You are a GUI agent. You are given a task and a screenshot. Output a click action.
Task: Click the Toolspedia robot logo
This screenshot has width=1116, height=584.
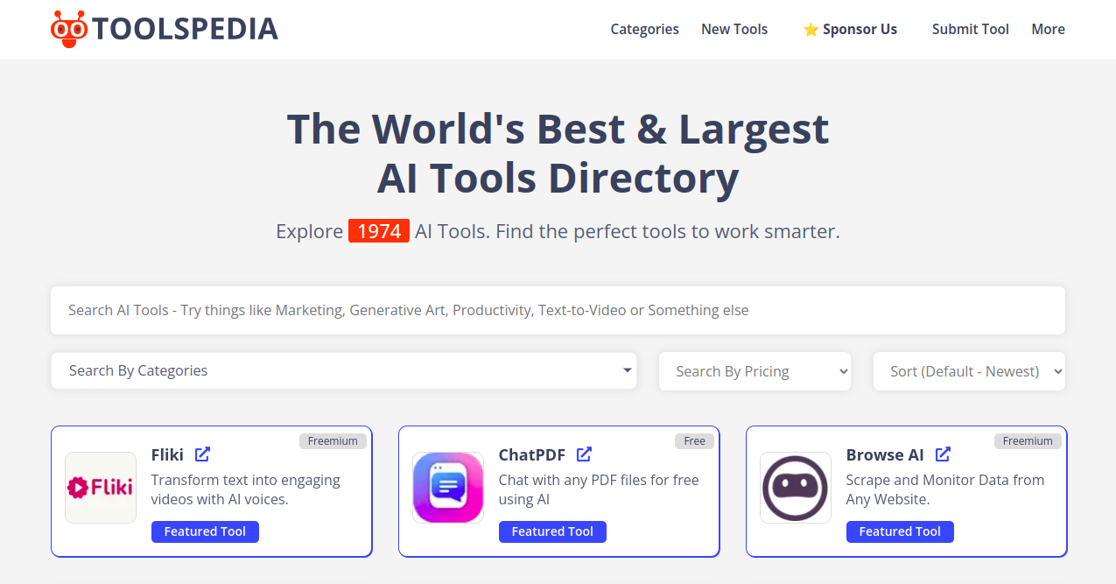pos(70,29)
